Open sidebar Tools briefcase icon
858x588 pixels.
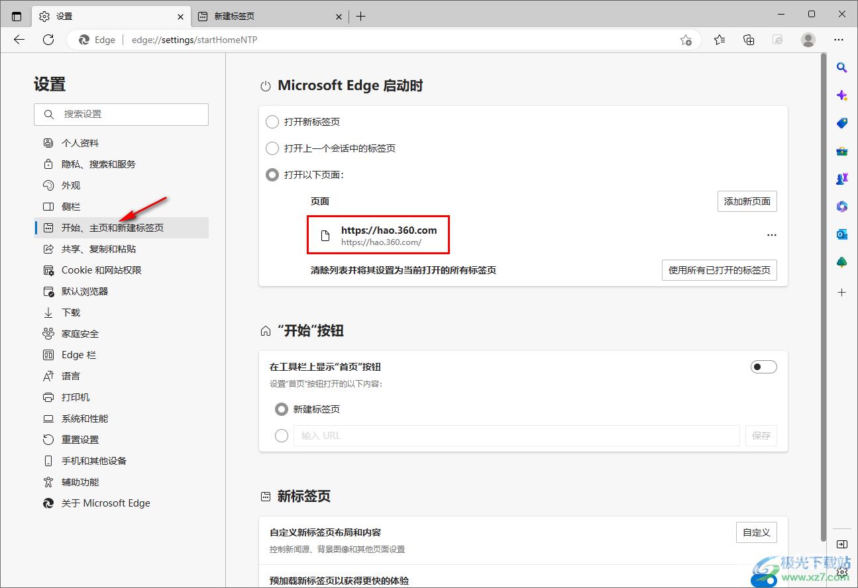pos(841,151)
